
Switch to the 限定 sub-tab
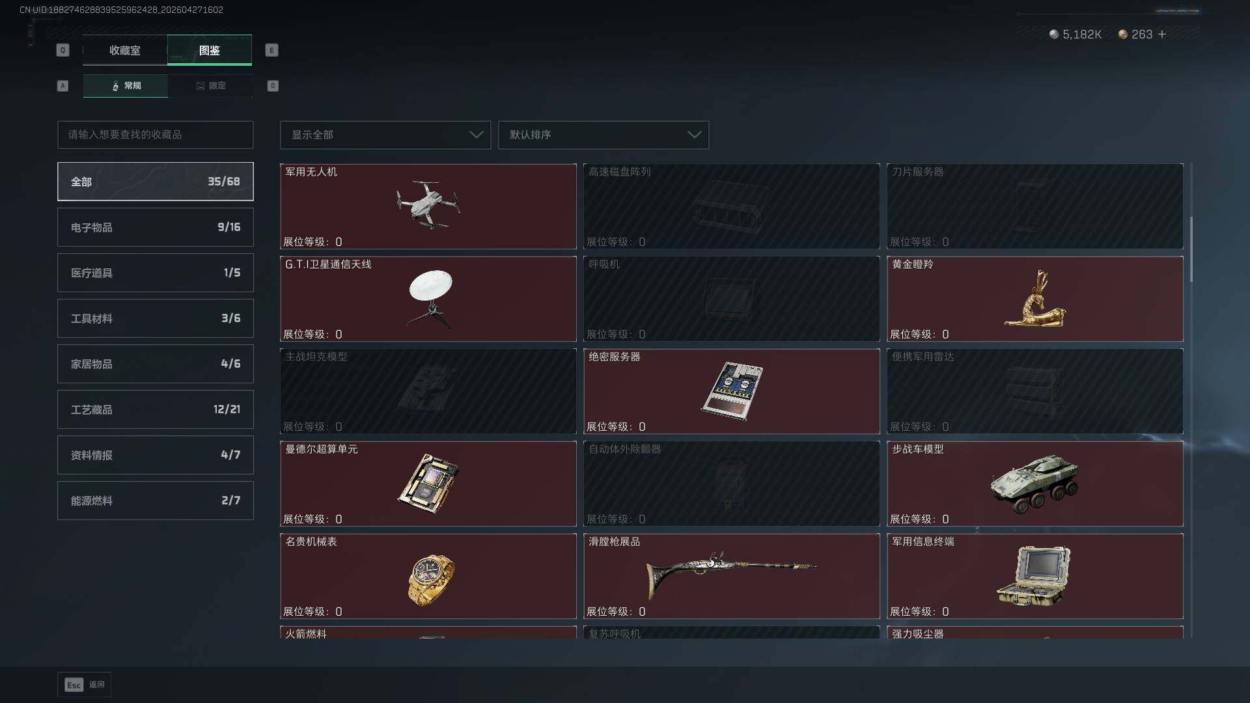point(210,86)
